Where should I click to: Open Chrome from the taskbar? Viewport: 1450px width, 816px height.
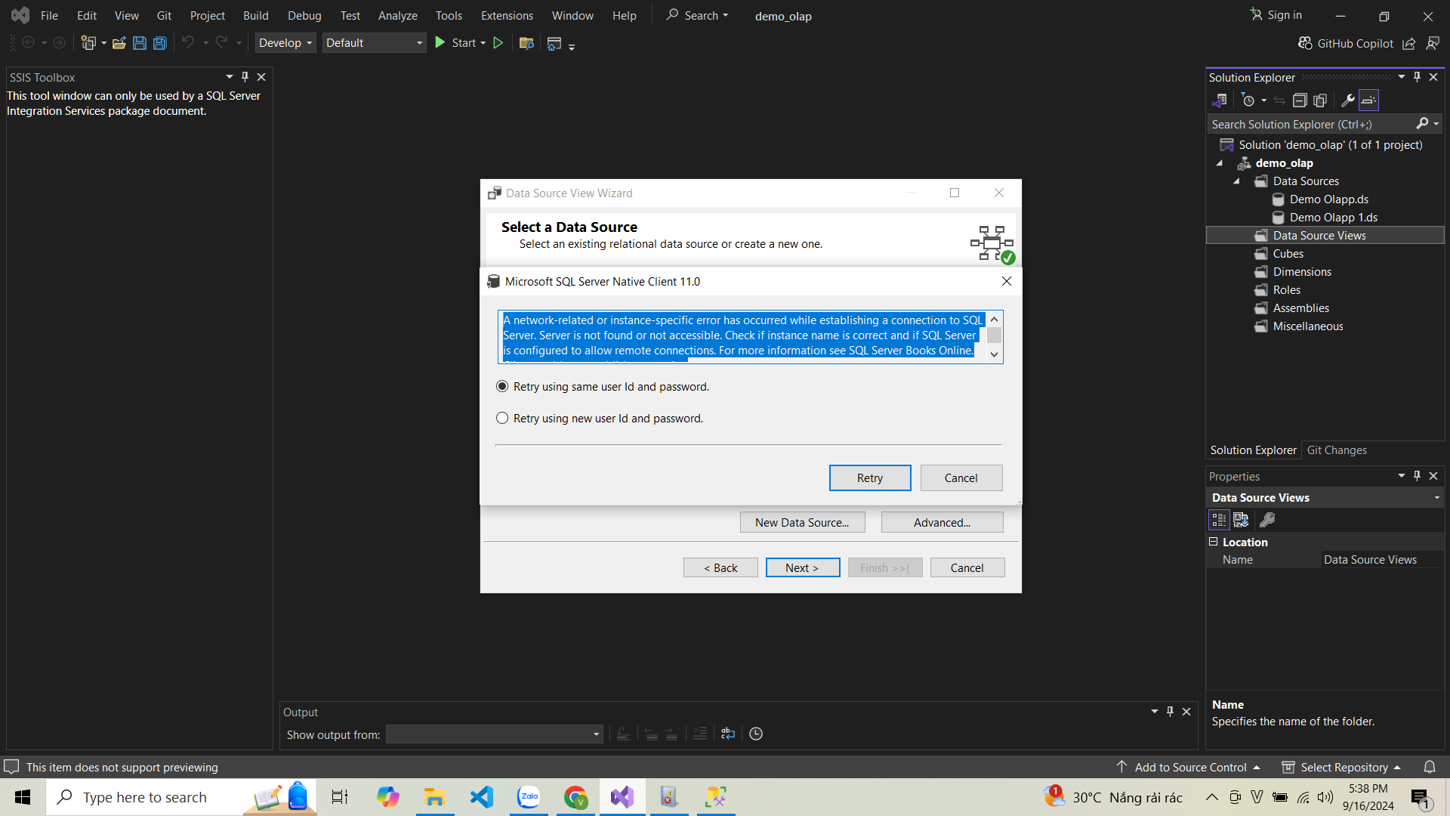(x=575, y=797)
